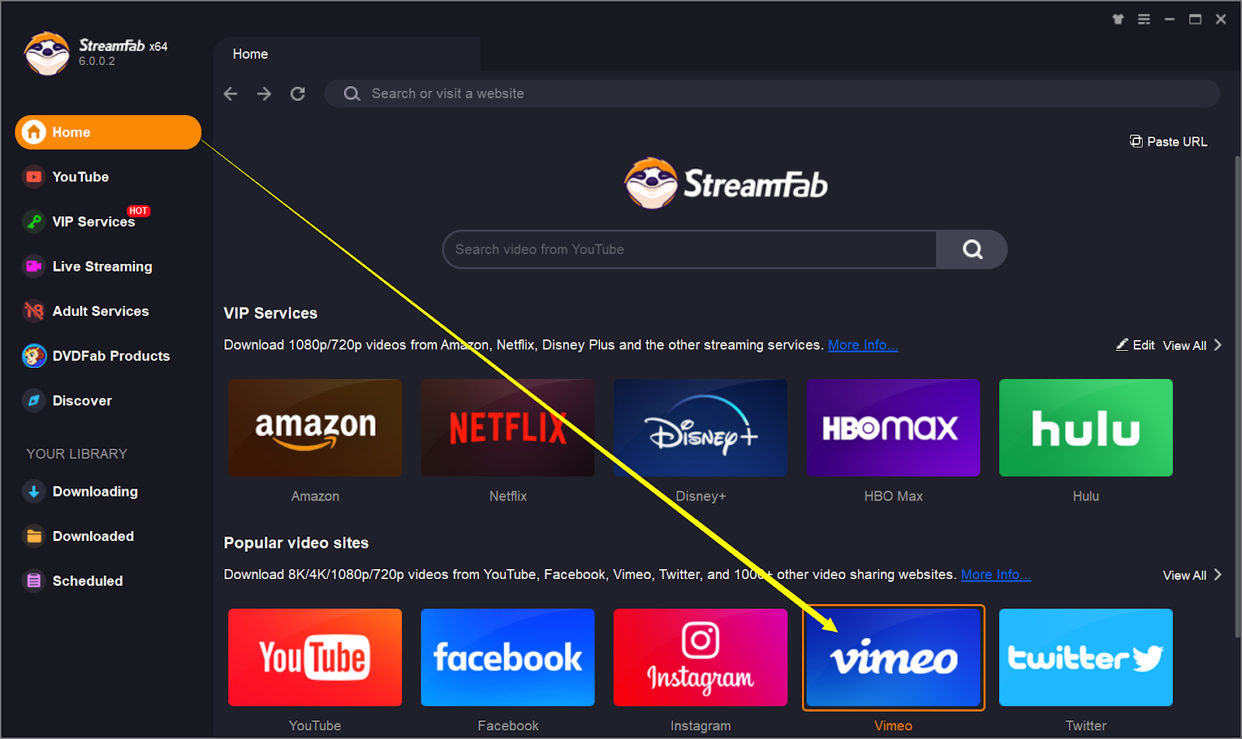Viewport: 1242px width, 739px height.
Task: Click the Paste URL button
Action: [1168, 141]
